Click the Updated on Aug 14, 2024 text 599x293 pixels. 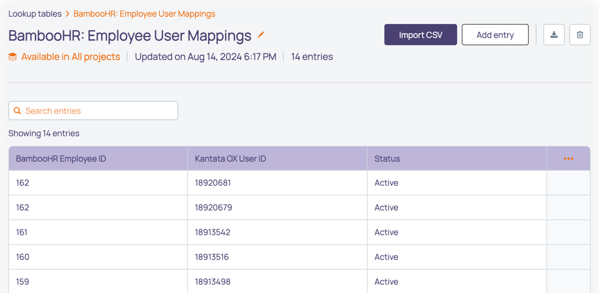click(206, 57)
